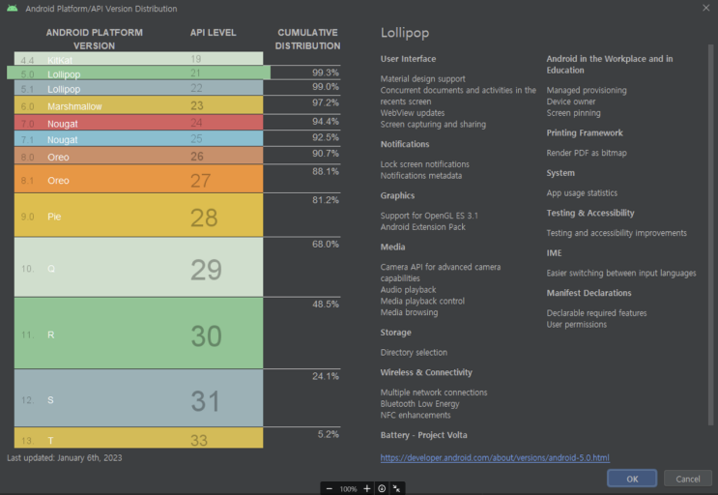Click the circular download icon in zoom bar
718x495 pixels.
(x=382, y=488)
